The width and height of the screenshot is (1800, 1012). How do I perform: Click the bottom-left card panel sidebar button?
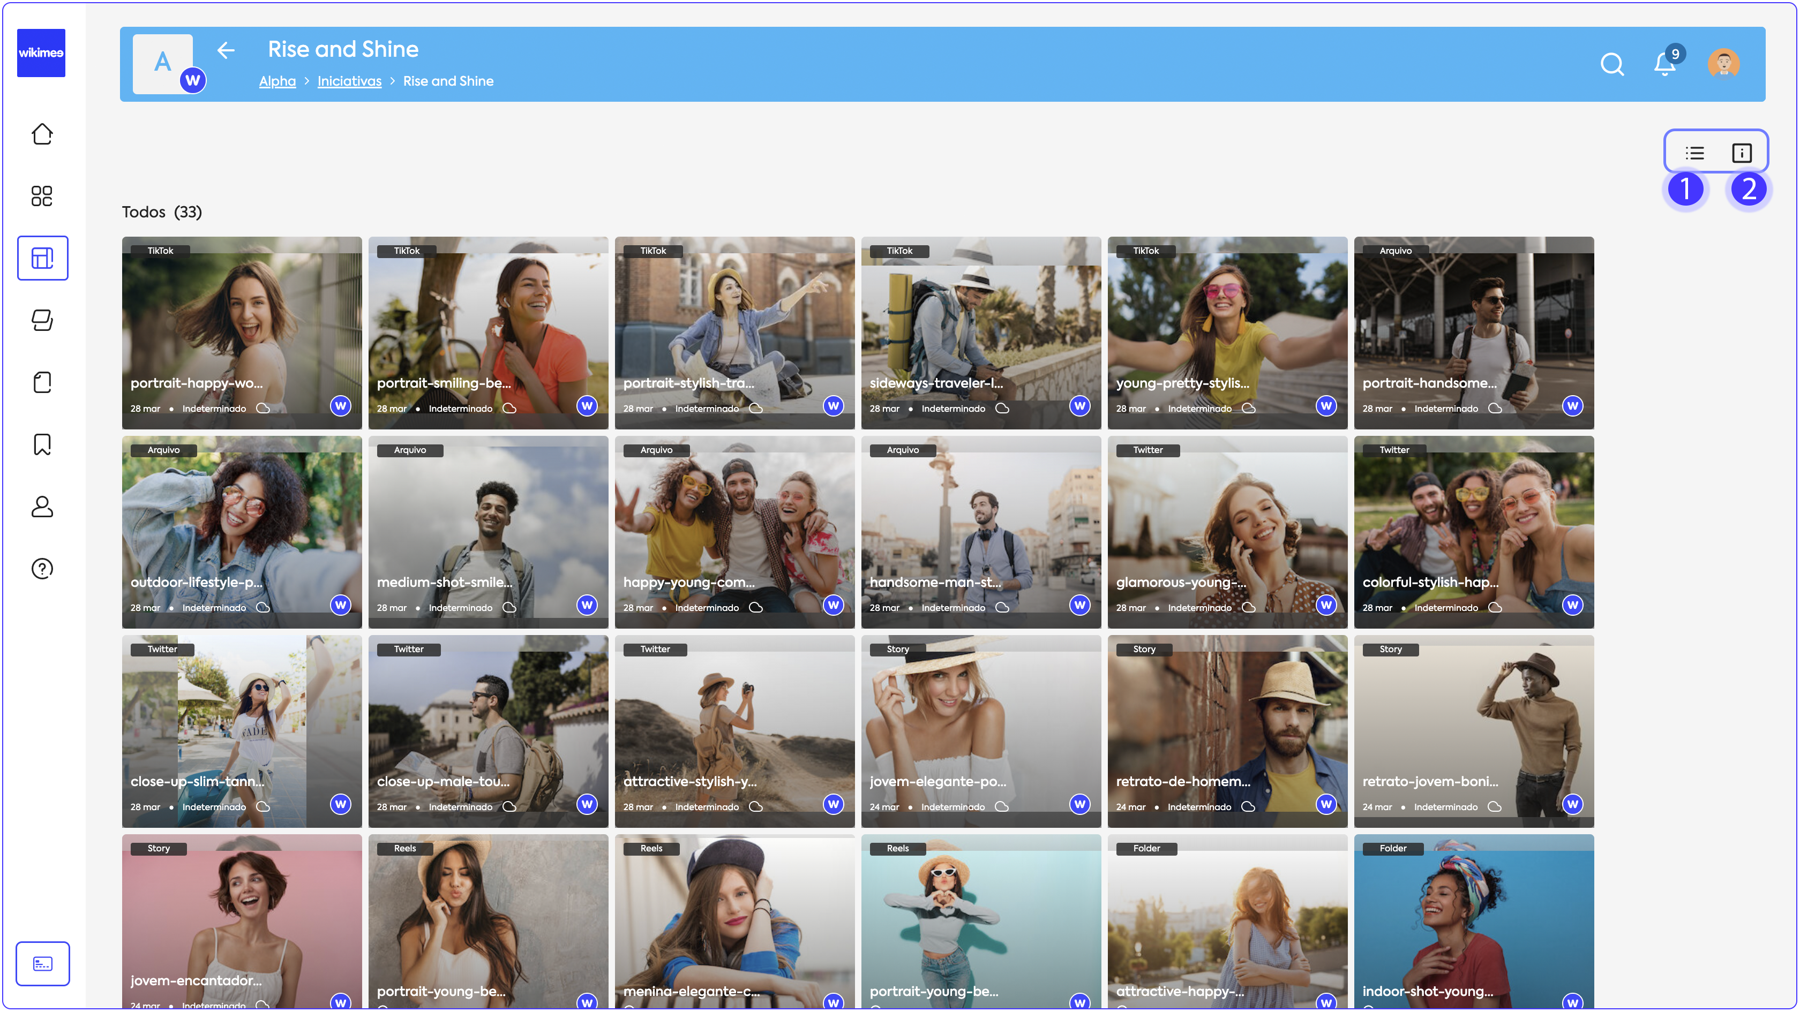coord(42,964)
